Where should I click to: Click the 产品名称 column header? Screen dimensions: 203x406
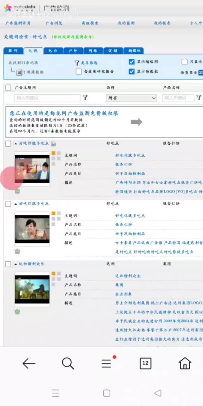pyautogui.click(x=171, y=88)
